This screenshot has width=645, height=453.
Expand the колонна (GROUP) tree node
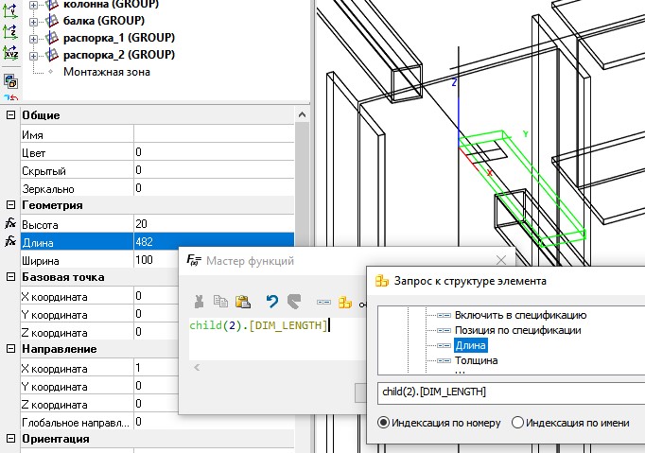tap(34, 4)
